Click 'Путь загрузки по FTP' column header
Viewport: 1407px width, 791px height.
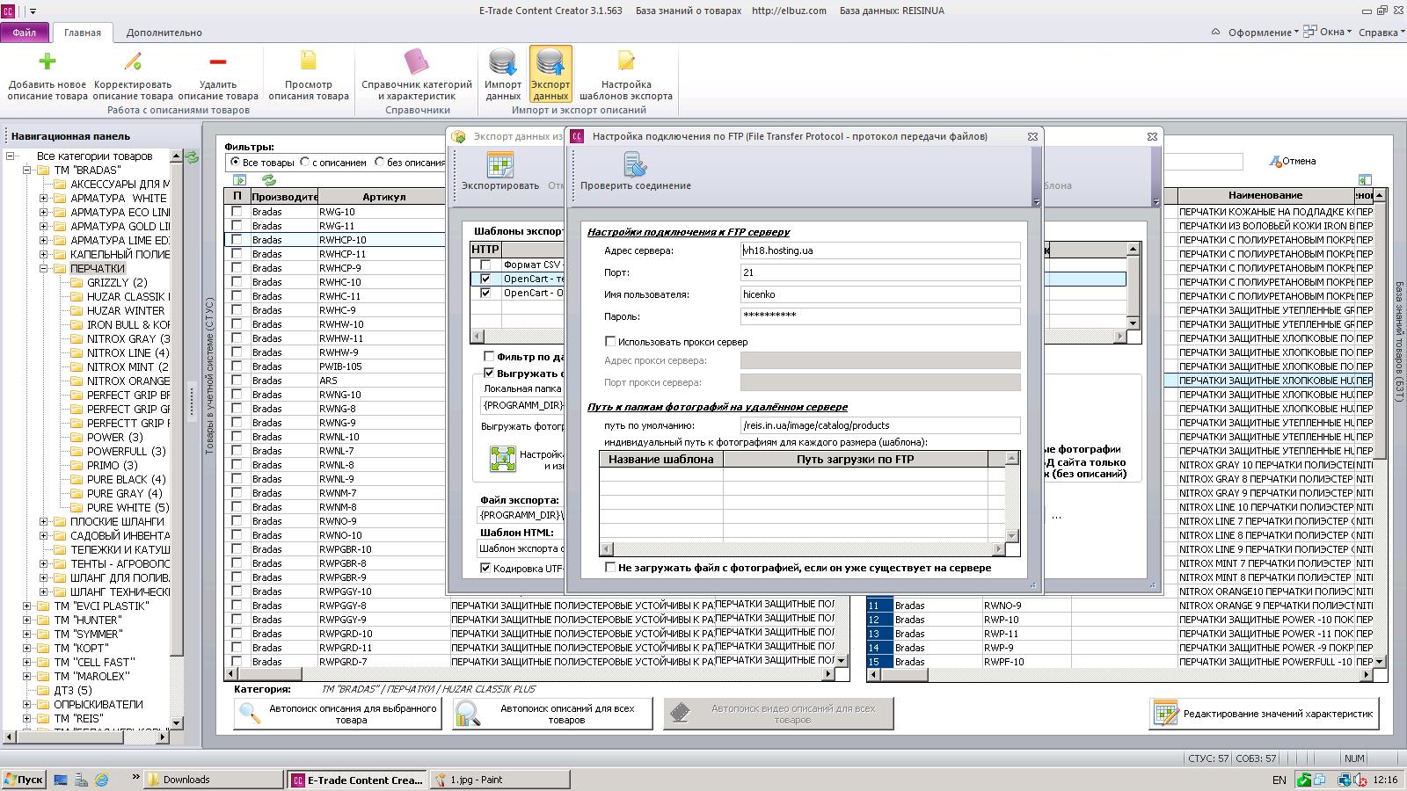855,459
